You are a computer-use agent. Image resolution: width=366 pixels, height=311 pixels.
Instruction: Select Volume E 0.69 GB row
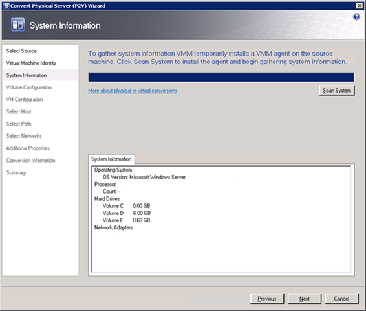tap(127, 220)
